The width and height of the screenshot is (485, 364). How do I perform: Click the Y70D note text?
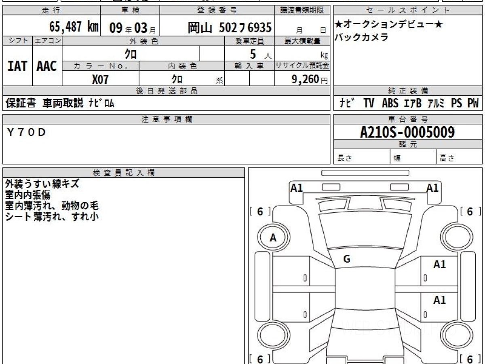[27, 132]
